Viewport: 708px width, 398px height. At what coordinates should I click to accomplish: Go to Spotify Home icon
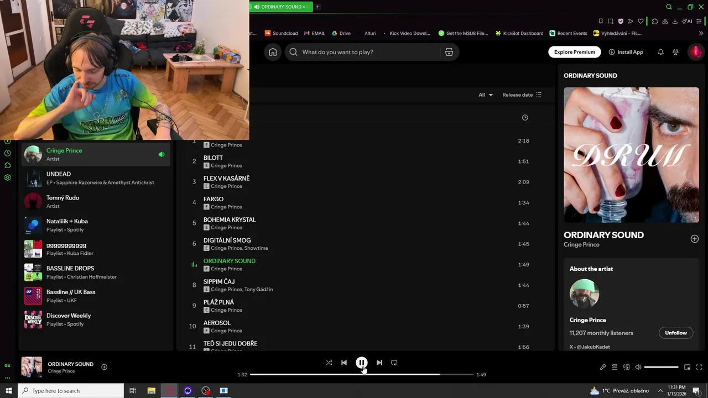[273, 52]
